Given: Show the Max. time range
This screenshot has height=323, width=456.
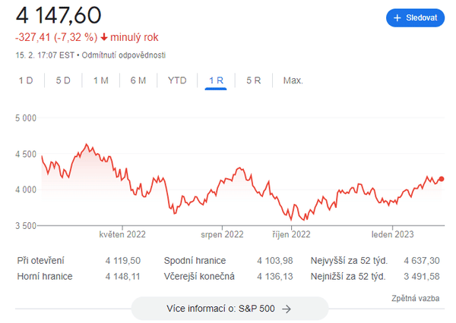Looking at the screenshot, I should click(x=293, y=80).
